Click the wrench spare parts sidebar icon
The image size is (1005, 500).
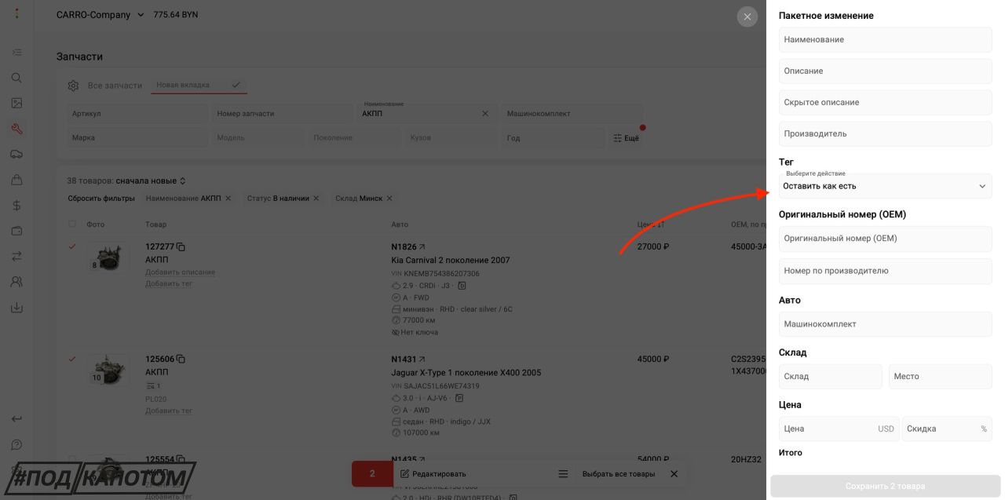click(x=16, y=129)
